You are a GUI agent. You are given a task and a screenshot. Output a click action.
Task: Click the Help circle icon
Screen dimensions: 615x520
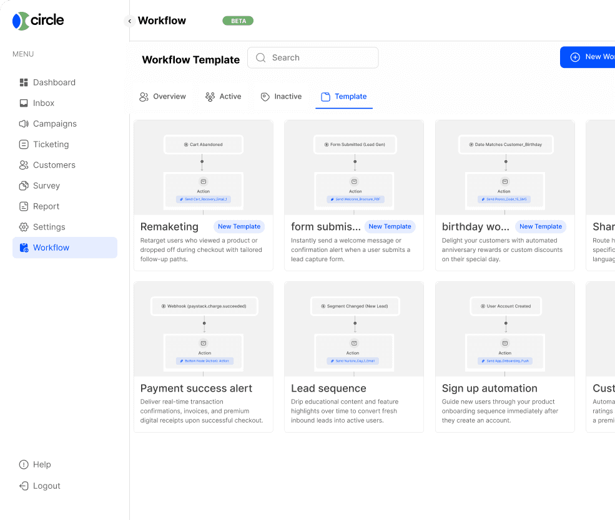click(24, 465)
